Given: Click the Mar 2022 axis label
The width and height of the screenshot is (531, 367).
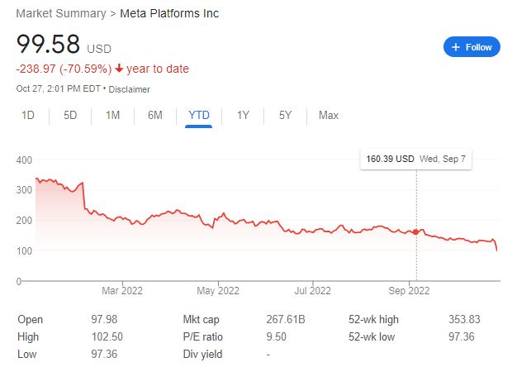Looking at the screenshot, I should 121,290.
